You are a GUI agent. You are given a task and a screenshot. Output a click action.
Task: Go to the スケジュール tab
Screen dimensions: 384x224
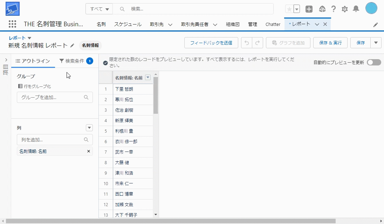click(128, 24)
